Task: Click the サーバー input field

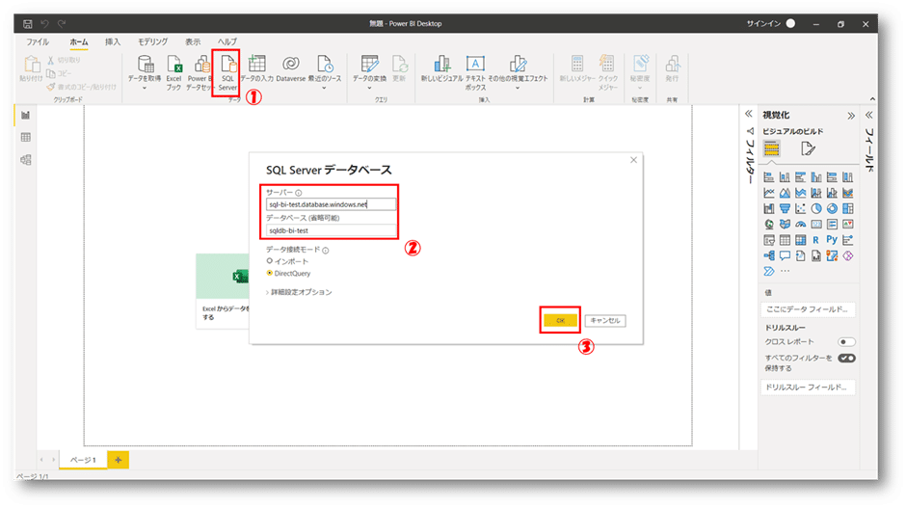Action: 331,204
